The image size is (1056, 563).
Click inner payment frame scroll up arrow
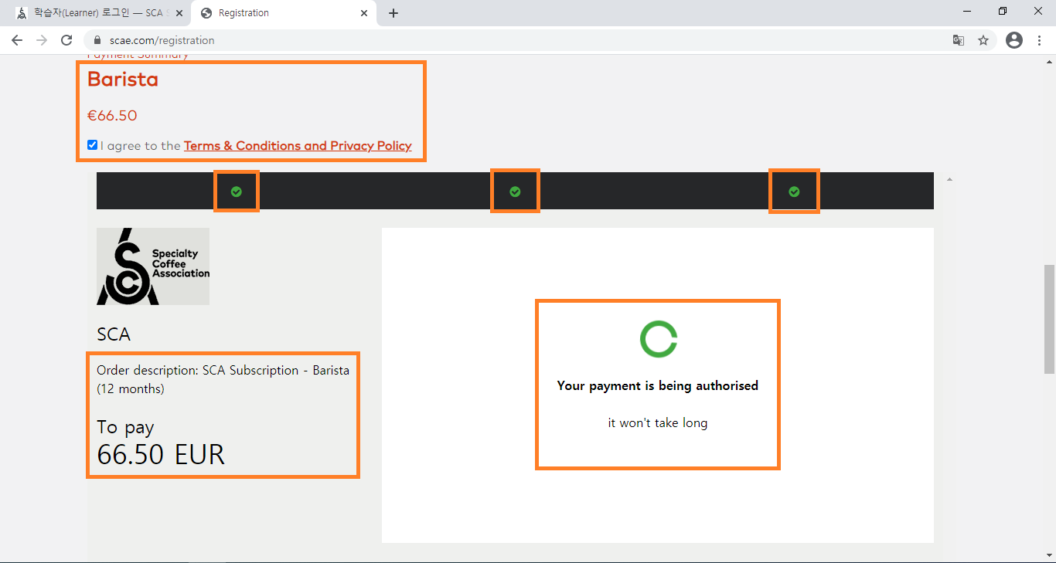(x=949, y=179)
